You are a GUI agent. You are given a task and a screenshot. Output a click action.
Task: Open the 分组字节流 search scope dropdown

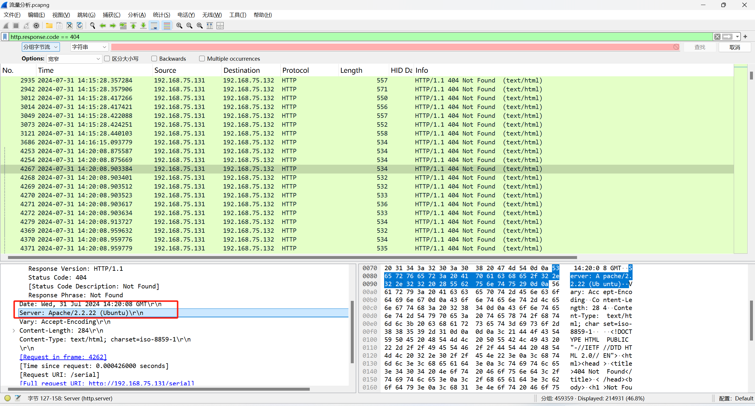coord(40,47)
